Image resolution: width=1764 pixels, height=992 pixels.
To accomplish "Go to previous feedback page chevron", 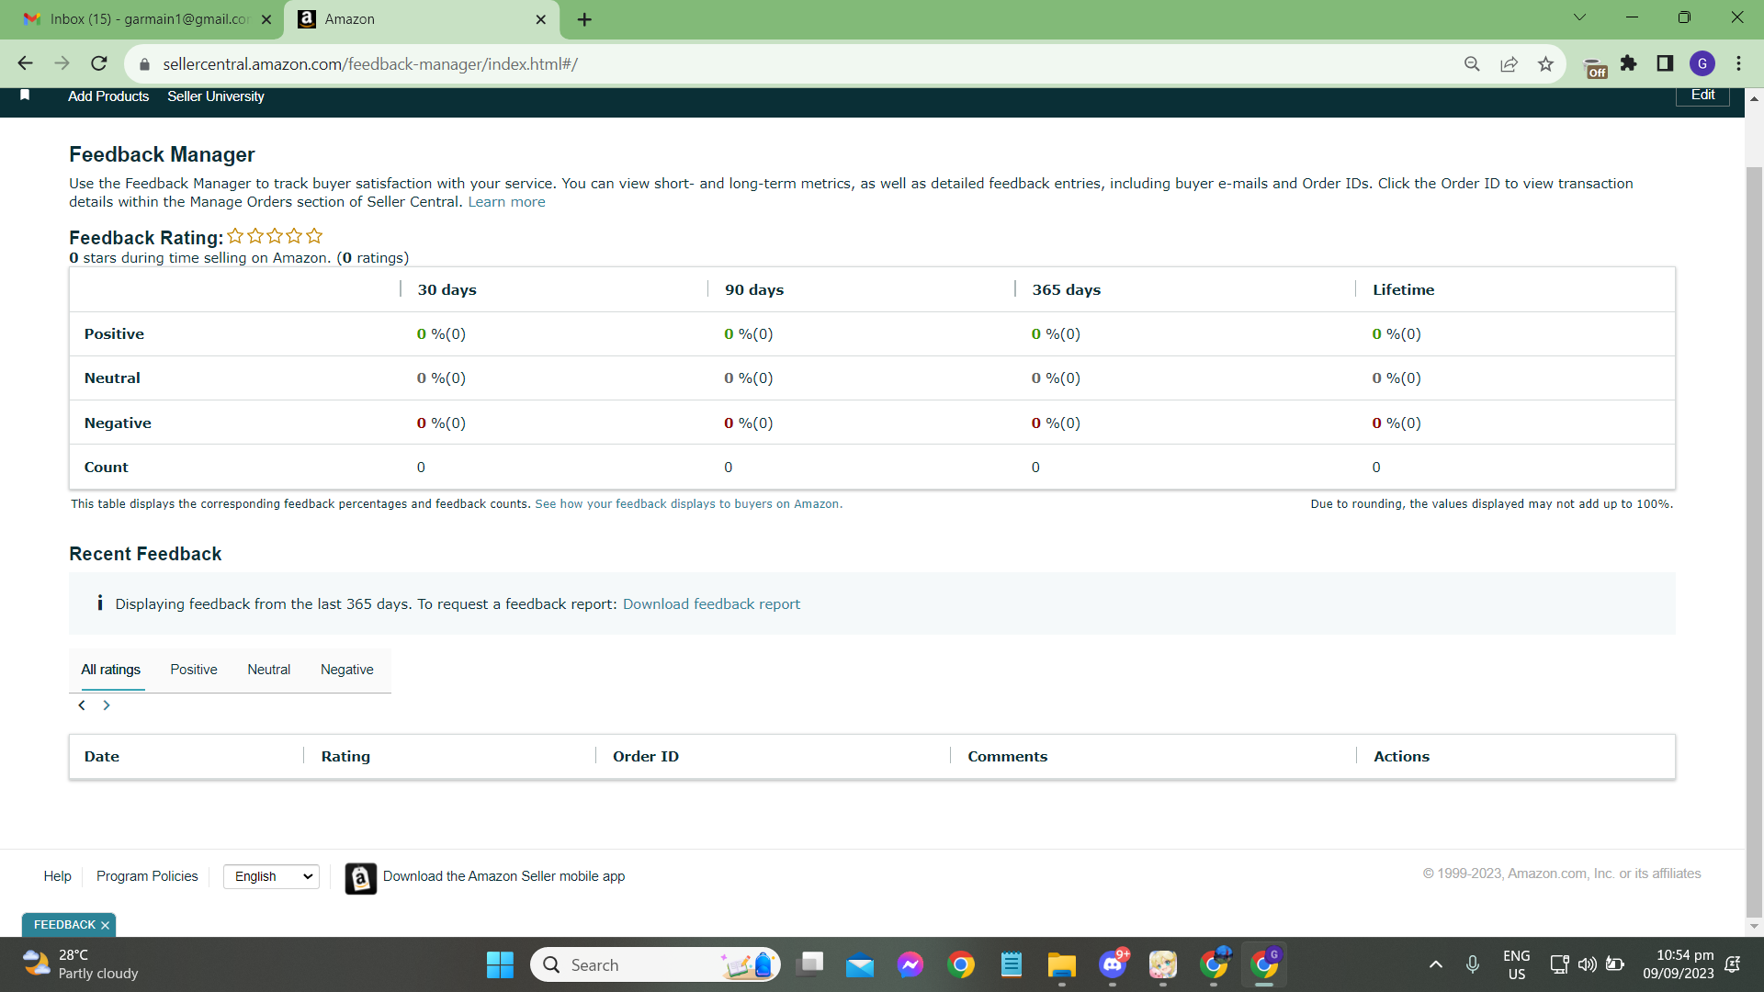I will click(82, 705).
